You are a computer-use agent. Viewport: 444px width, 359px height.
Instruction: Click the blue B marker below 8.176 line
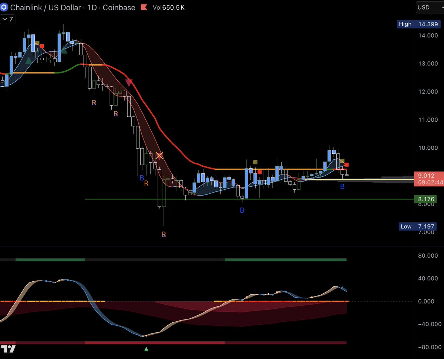(242, 210)
